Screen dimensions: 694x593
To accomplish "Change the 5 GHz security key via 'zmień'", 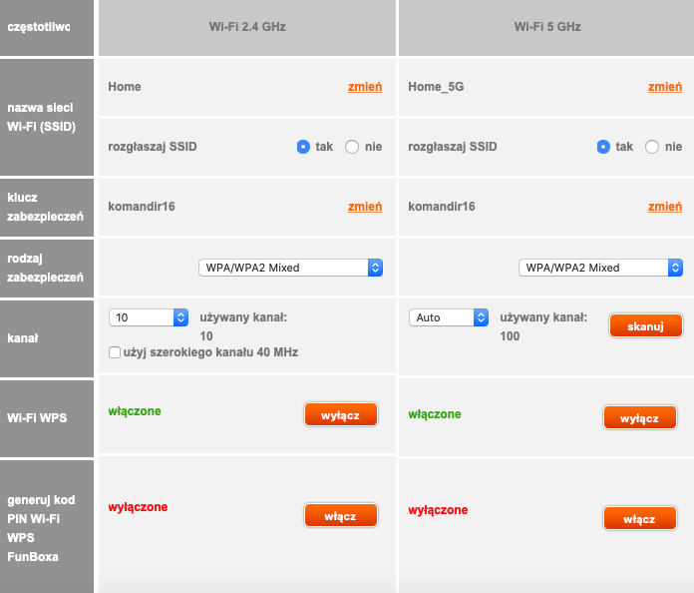I will coord(664,207).
